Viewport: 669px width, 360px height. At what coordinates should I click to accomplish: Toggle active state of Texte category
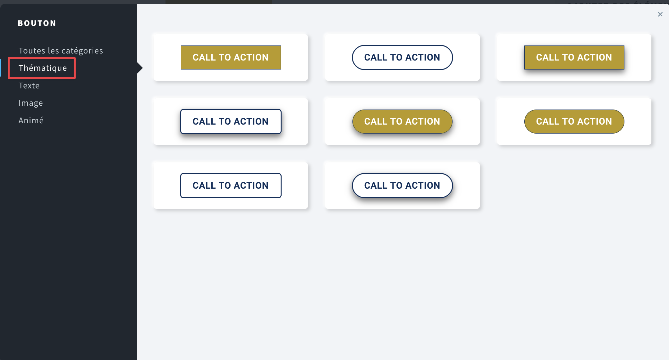pyautogui.click(x=29, y=85)
